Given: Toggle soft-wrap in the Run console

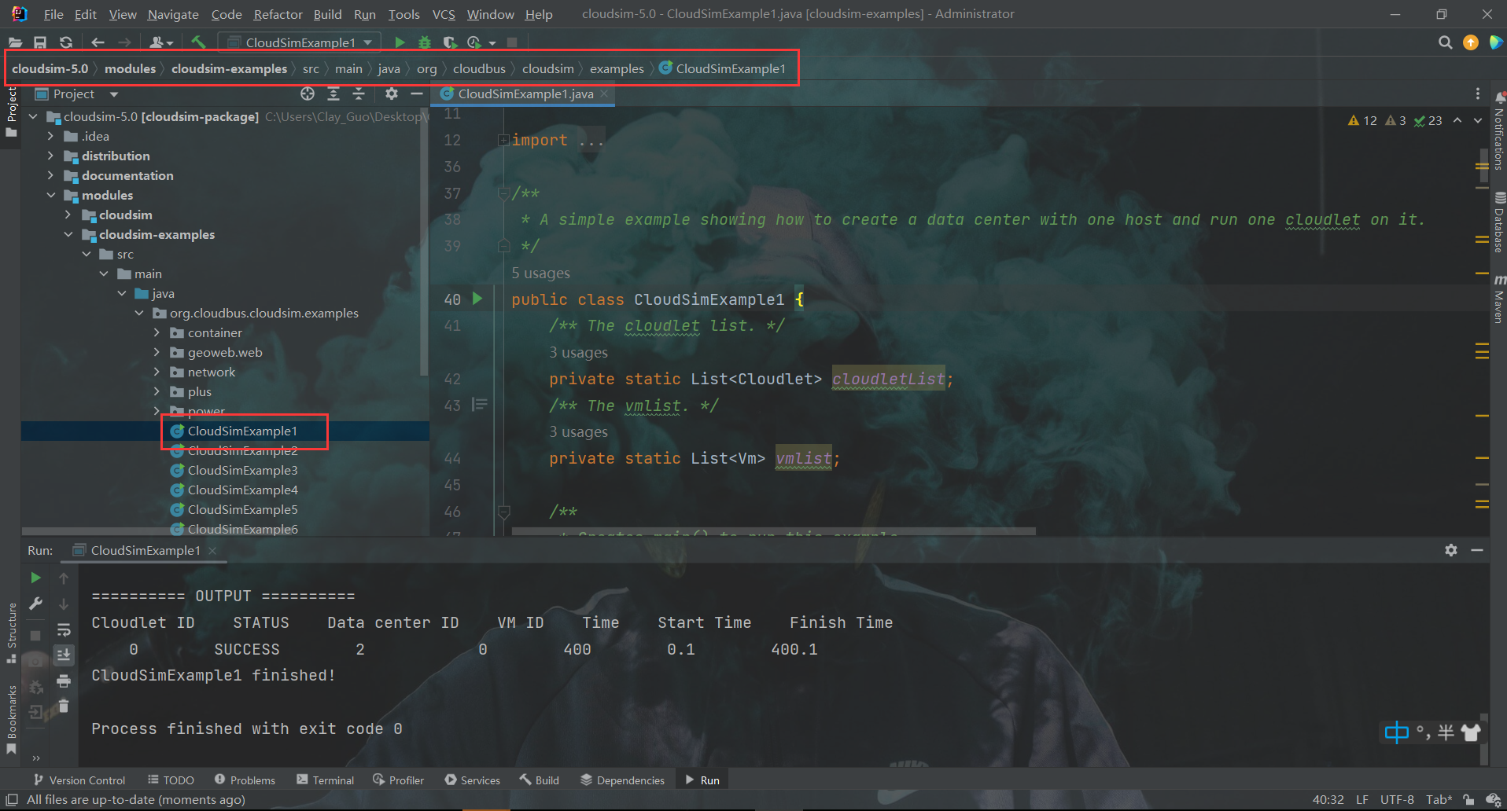Looking at the screenshot, I should coord(64,629).
